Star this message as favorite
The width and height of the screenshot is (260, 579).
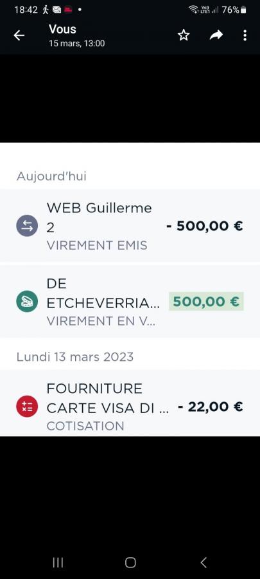[x=184, y=35]
